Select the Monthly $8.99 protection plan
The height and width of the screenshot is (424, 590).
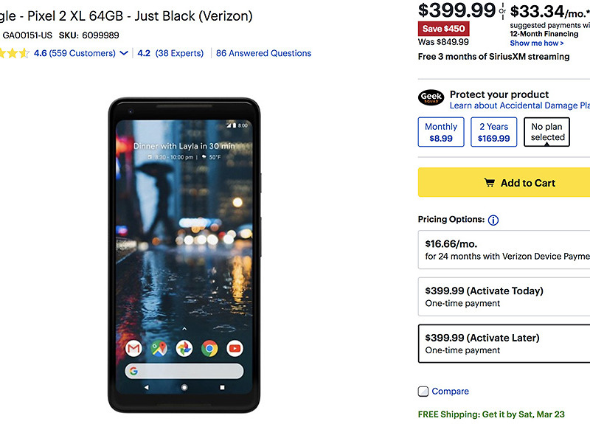pos(441,132)
